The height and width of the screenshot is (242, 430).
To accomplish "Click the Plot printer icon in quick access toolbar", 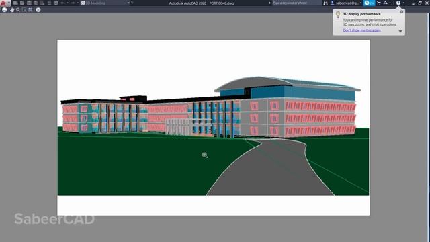I will pos(56,3).
